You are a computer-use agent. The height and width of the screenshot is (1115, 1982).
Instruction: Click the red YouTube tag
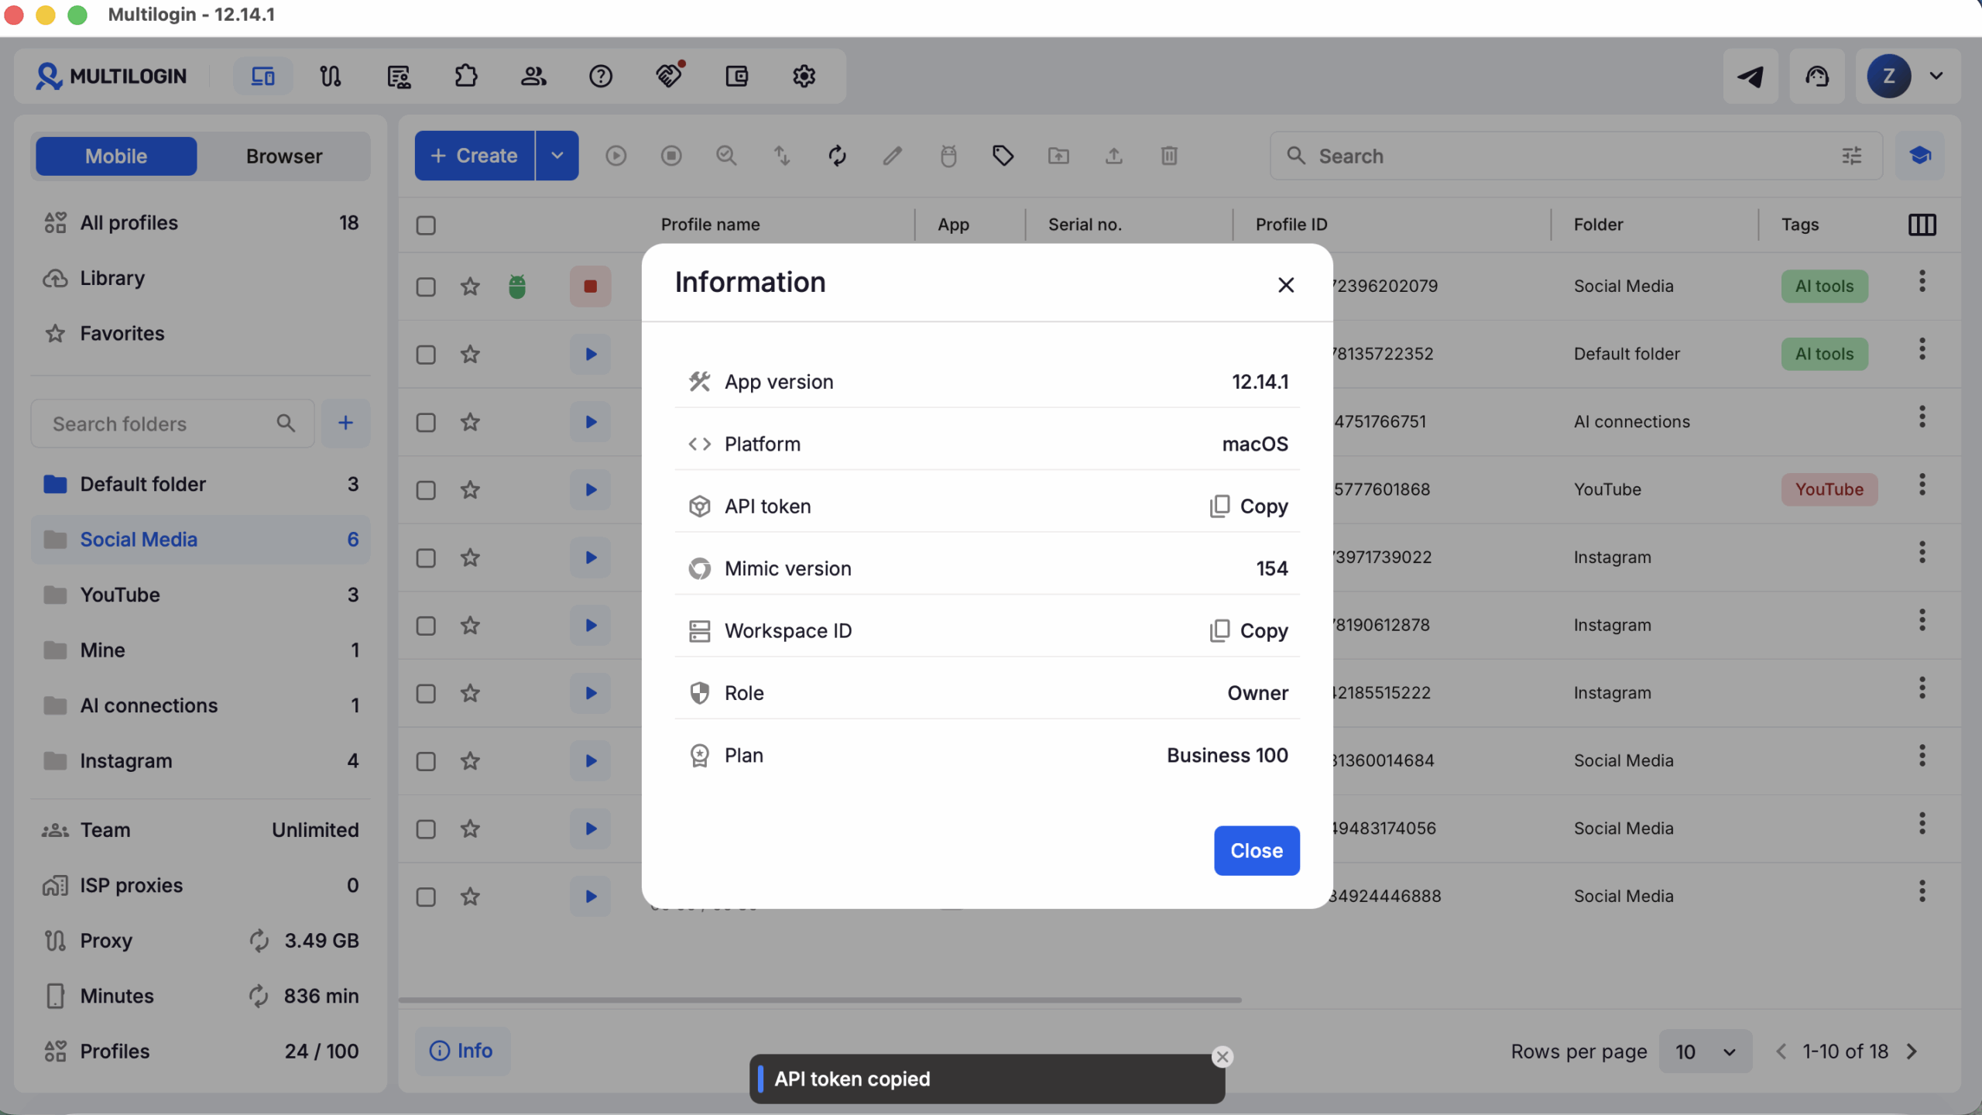coord(1829,490)
